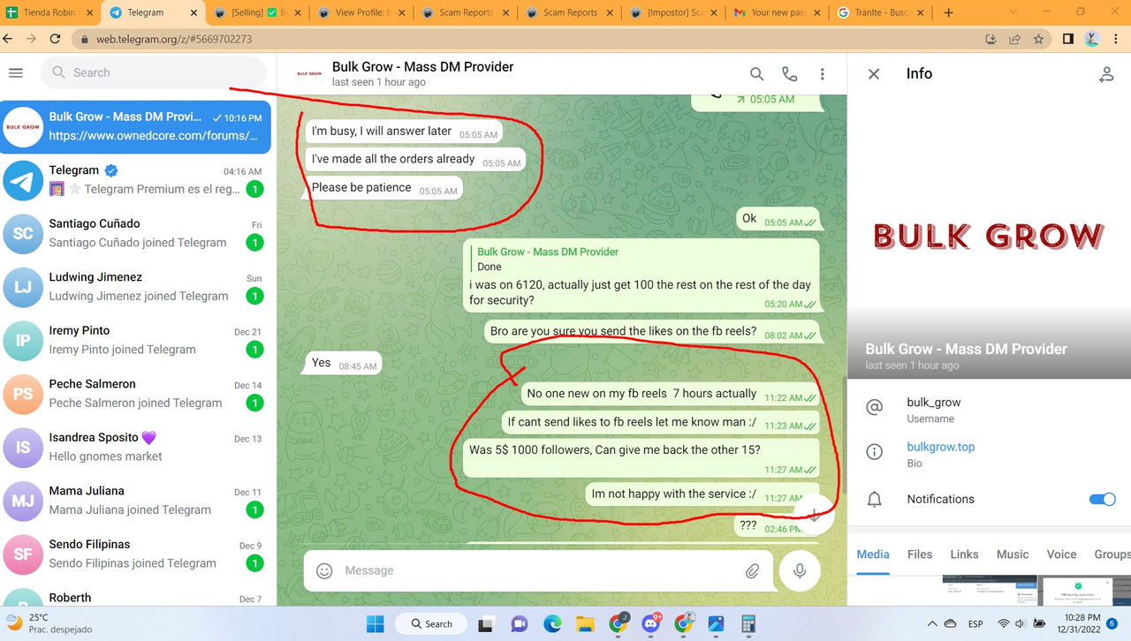Click the taskbar Search box

tap(431, 623)
